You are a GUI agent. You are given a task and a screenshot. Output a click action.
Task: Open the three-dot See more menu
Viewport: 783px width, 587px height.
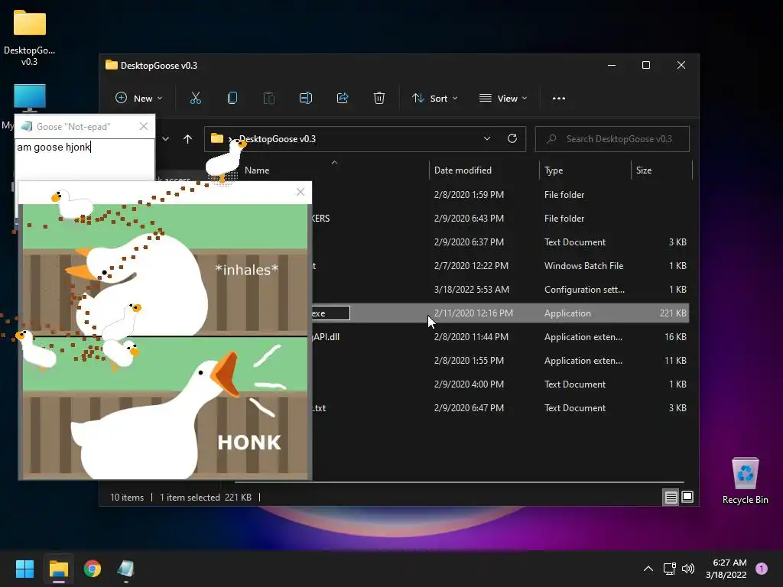click(x=559, y=99)
